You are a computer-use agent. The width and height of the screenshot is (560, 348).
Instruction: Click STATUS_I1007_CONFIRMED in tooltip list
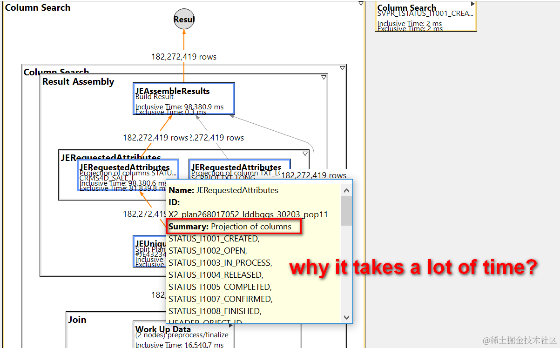point(221,299)
